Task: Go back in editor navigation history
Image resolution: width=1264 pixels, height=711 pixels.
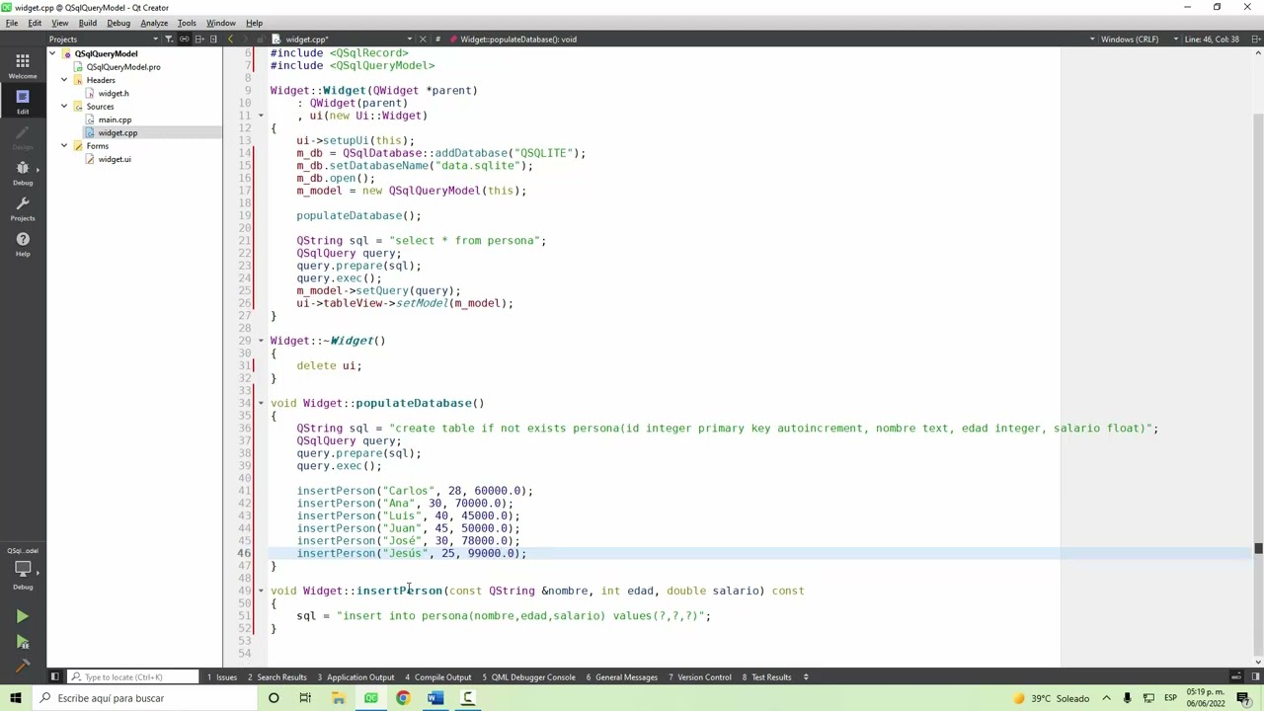Action: click(x=231, y=39)
